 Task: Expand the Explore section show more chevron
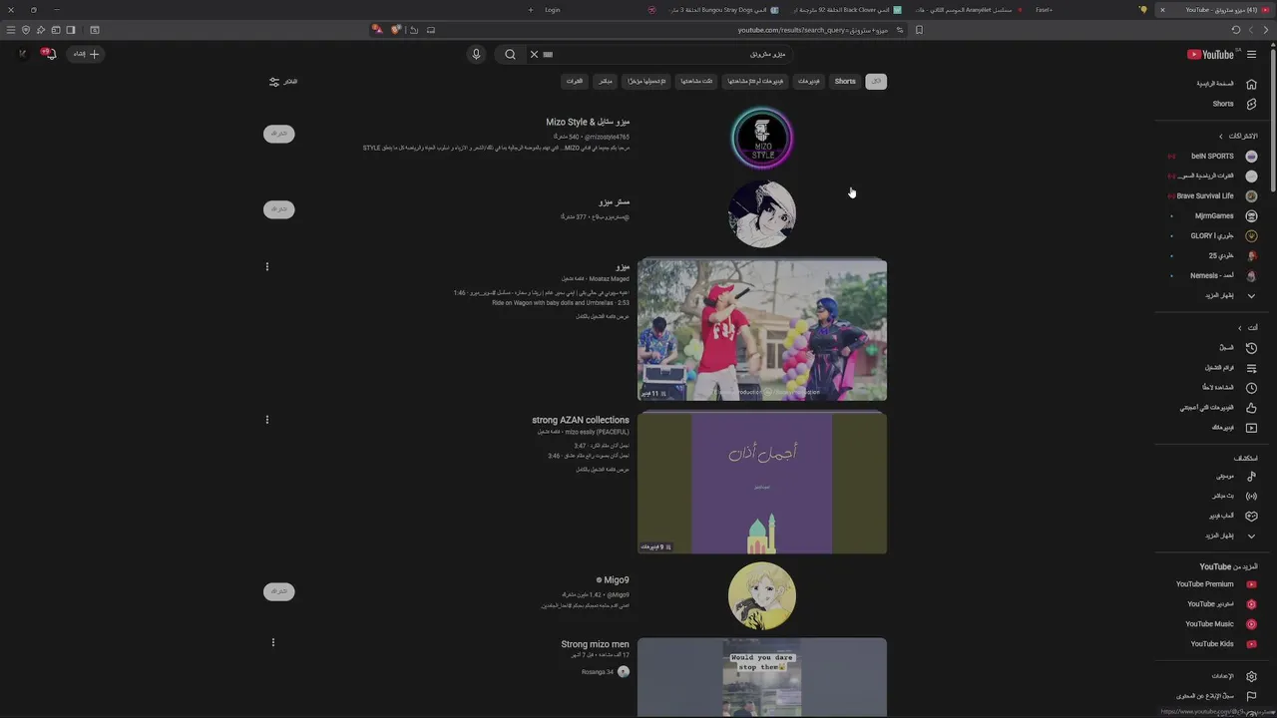tap(1251, 536)
